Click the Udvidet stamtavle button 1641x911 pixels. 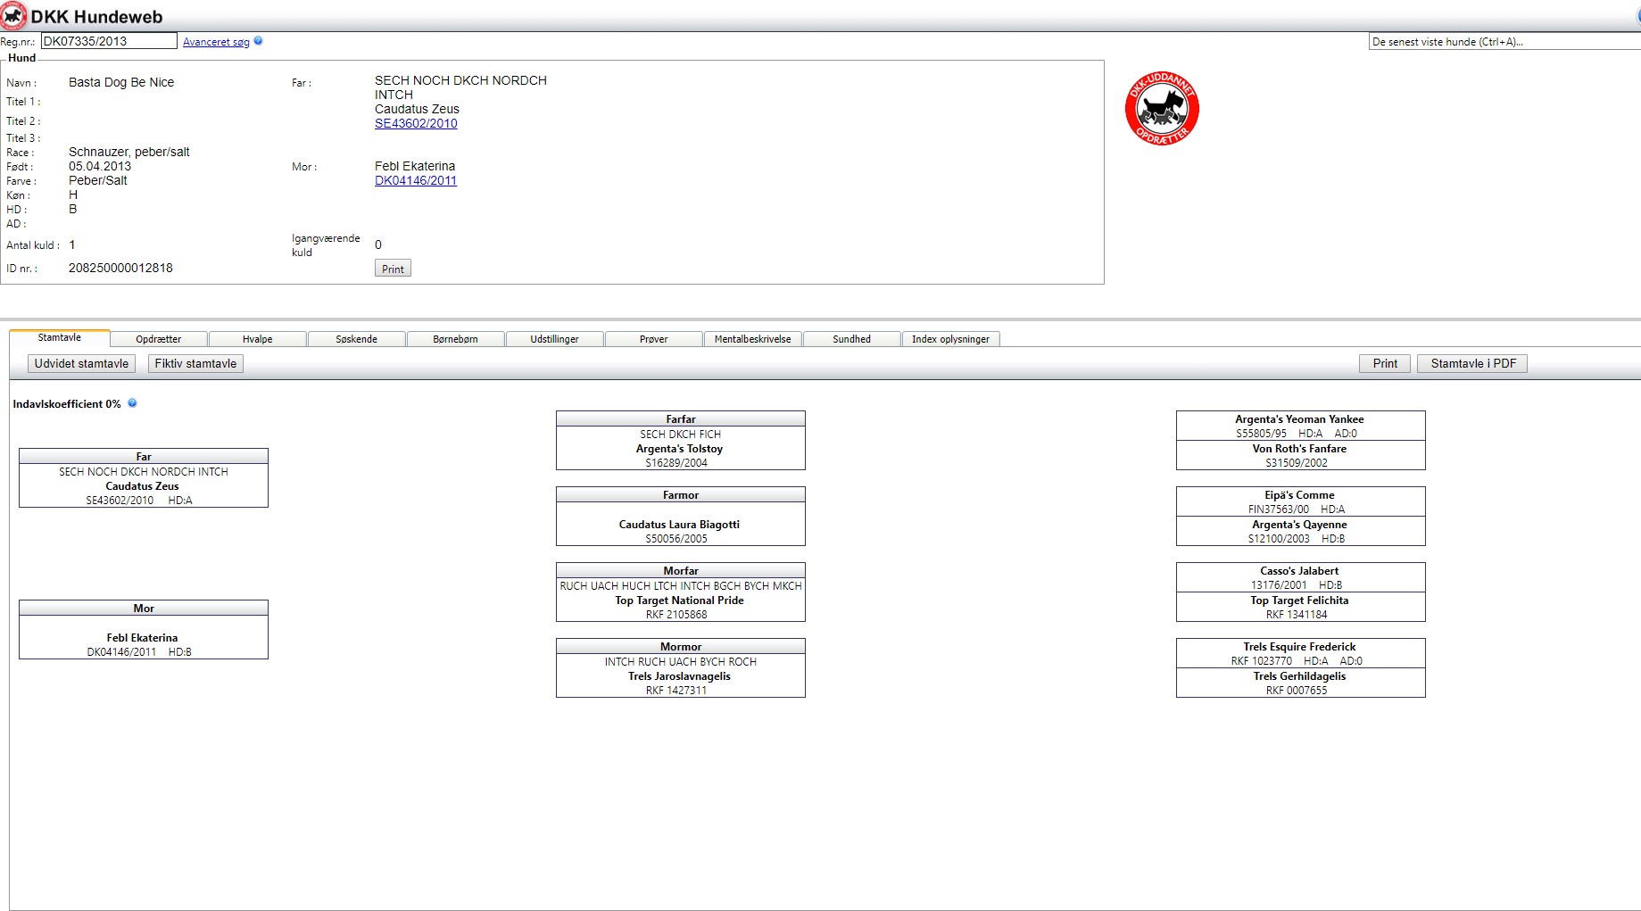(x=81, y=363)
